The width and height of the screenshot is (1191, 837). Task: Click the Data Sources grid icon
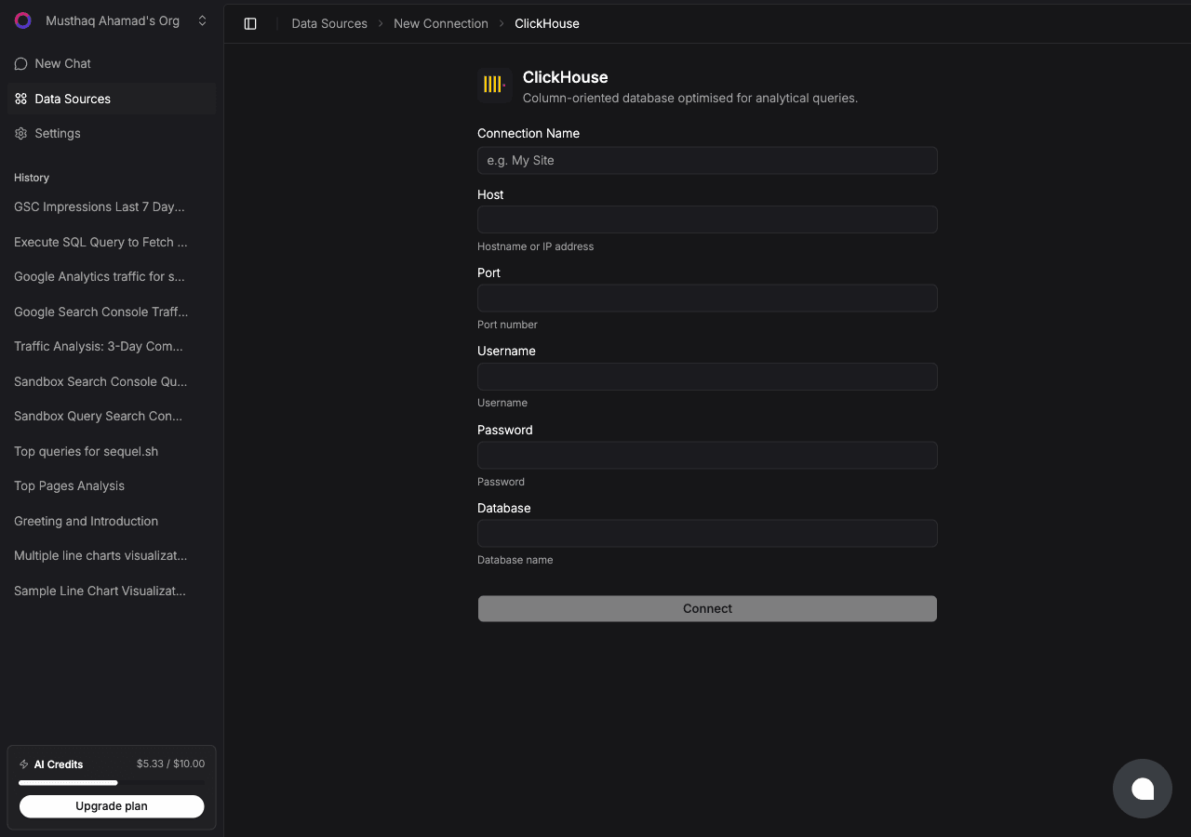20,99
